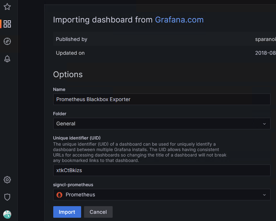
Task: Click the Unique identifier (UID) label
Action: (x=77, y=138)
